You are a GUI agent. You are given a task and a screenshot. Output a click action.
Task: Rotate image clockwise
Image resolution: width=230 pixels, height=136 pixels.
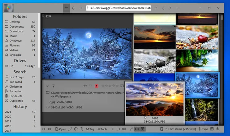pyautogui.click(x=81, y=129)
